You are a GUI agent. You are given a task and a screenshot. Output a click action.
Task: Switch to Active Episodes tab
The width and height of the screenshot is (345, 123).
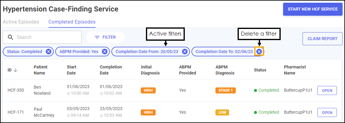21,22
